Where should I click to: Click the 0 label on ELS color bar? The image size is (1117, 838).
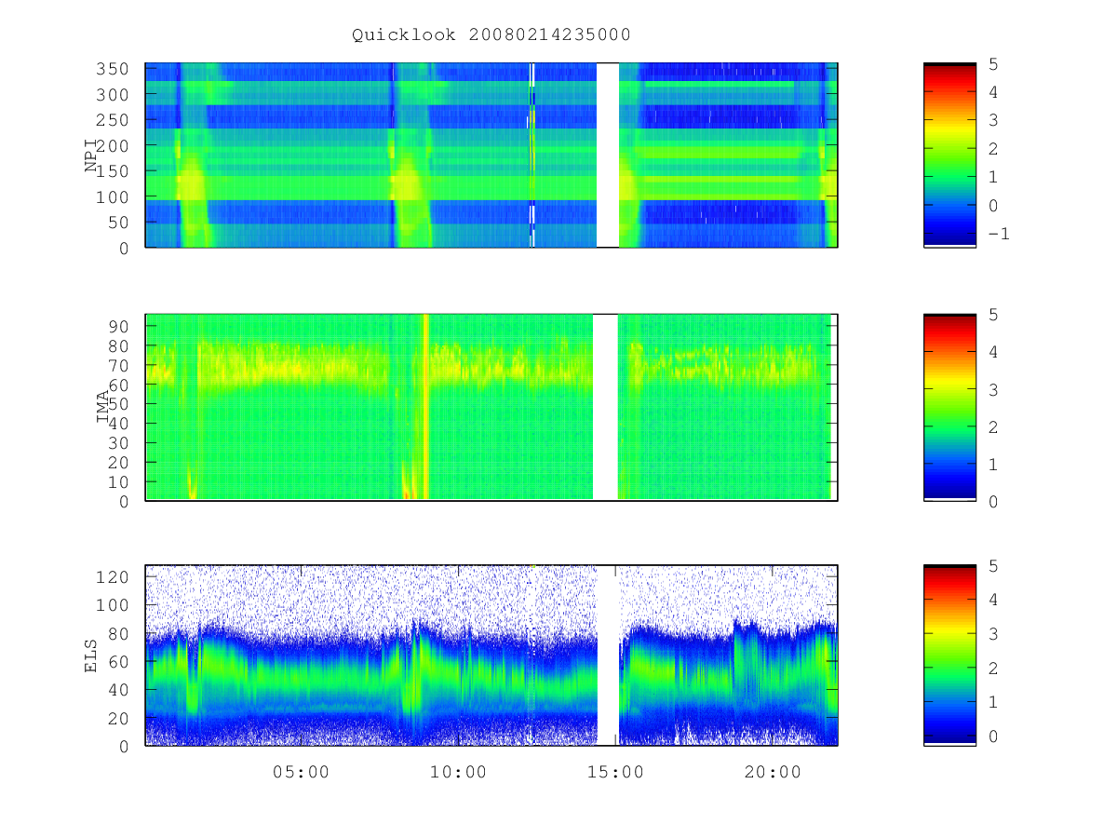tap(993, 737)
